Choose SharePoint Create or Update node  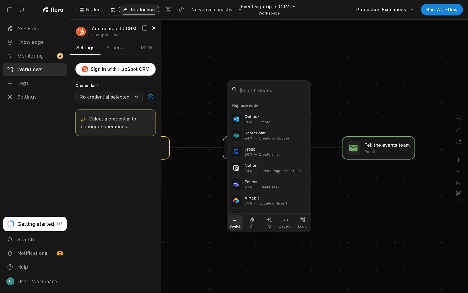(x=269, y=135)
